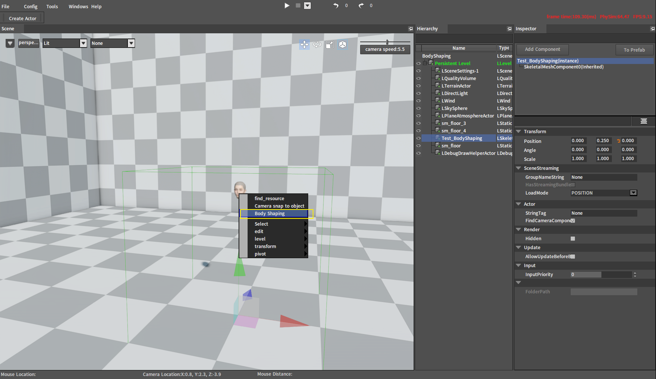The image size is (656, 379).
Task: Collapse the Transform section in the Inspector
Action: click(x=518, y=131)
